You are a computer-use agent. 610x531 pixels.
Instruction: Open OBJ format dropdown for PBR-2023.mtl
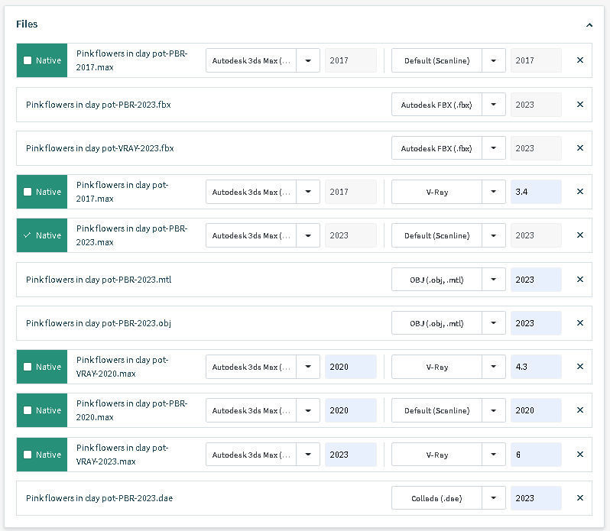(494, 280)
